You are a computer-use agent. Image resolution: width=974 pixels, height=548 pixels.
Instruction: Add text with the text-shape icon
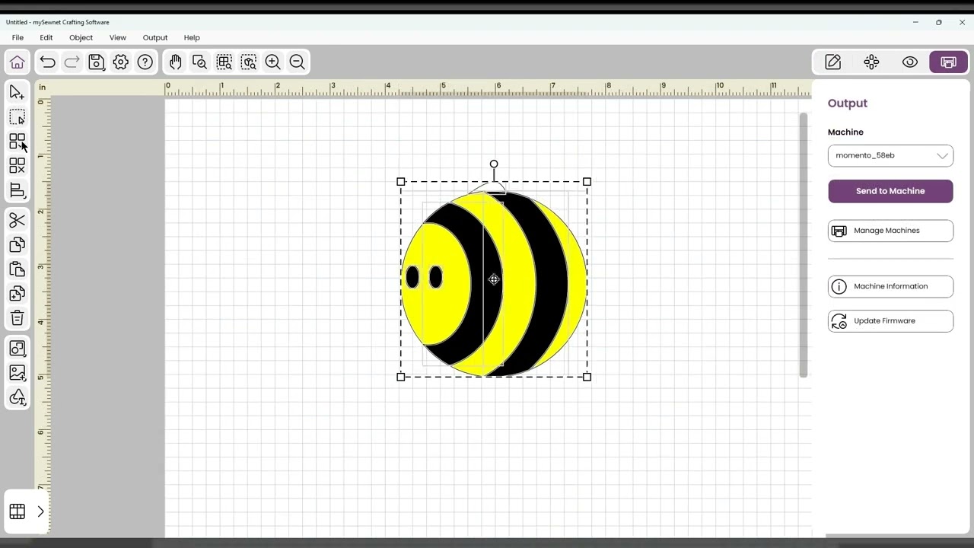tap(17, 397)
